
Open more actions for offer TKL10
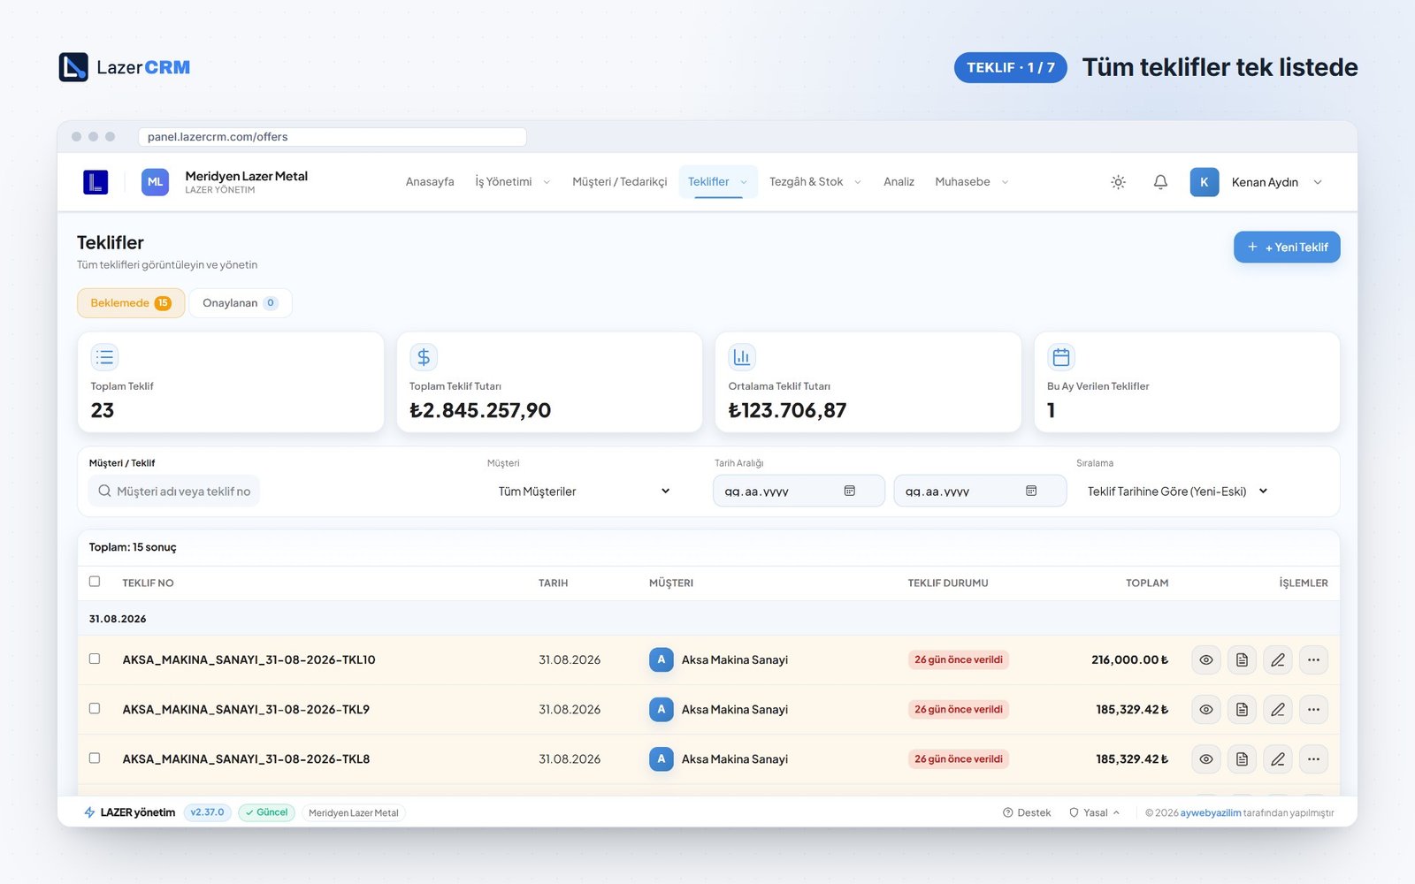point(1314,660)
